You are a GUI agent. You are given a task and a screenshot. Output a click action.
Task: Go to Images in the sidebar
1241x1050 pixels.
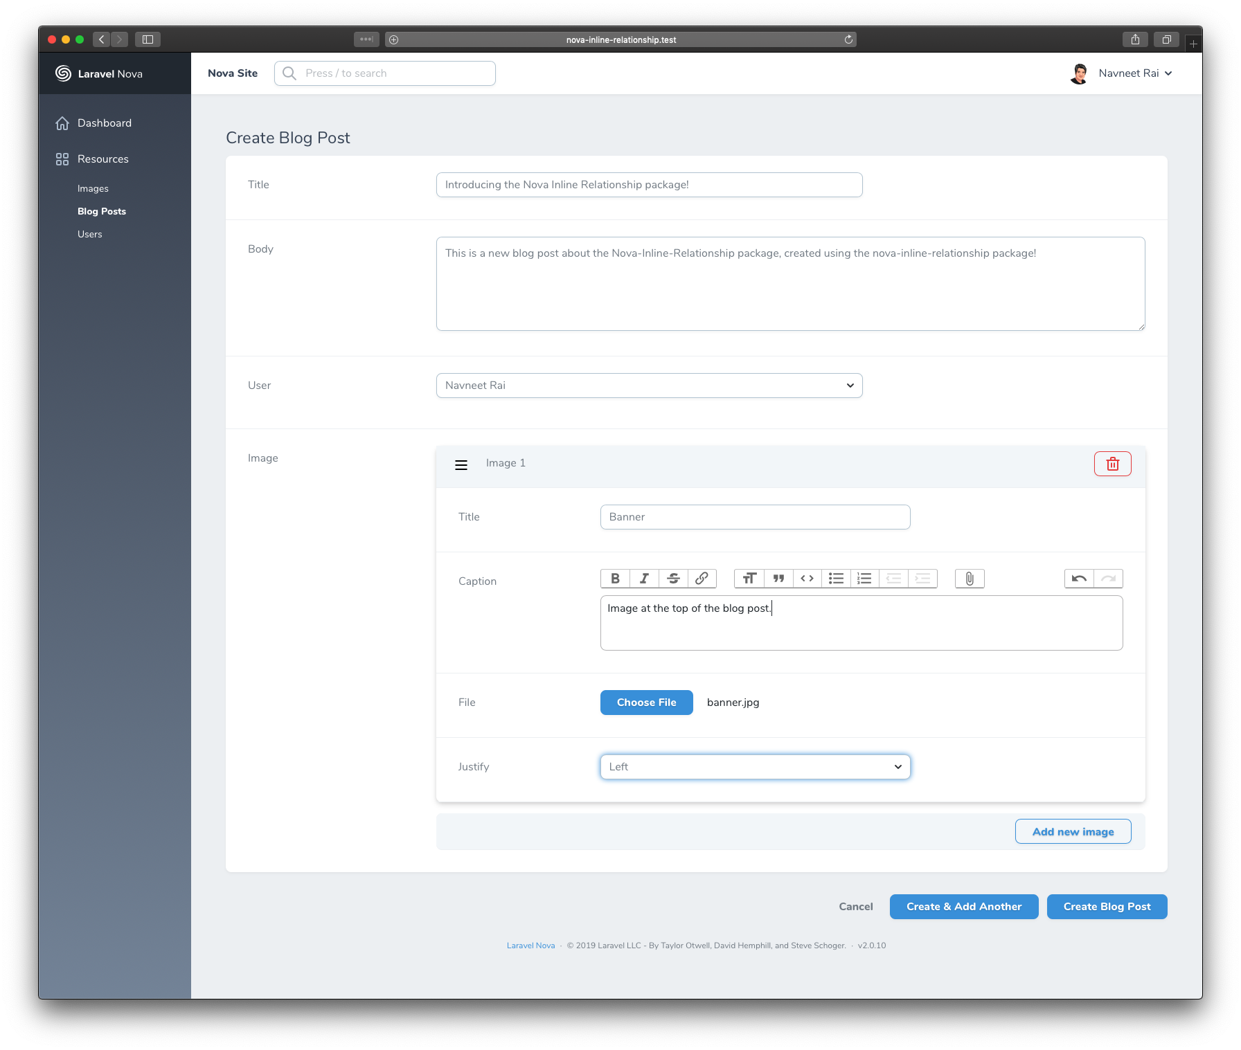click(93, 189)
